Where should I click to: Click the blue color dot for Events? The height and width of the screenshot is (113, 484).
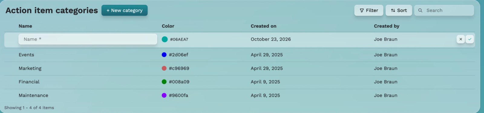pyautogui.click(x=164, y=55)
